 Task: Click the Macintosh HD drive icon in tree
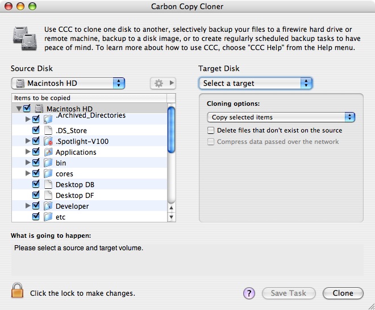point(39,109)
